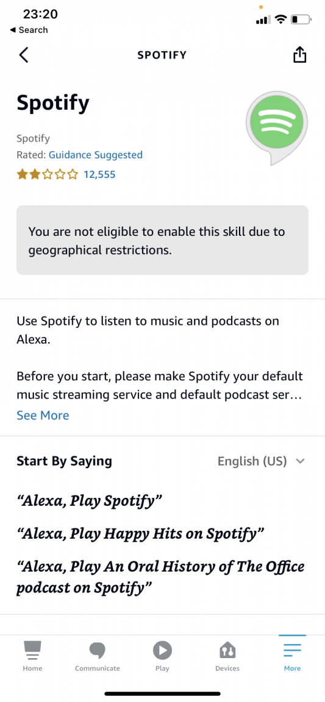Image resolution: width=325 pixels, height=702 pixels.
Task: Open the share sheet icon
Action: [299, 55]
